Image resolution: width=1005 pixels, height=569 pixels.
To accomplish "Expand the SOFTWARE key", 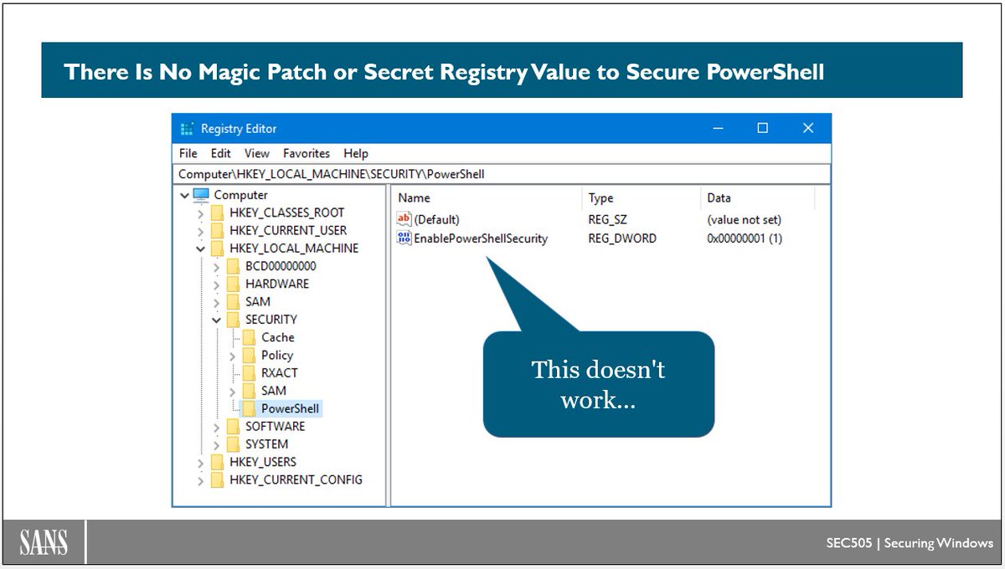I will 216,427.
